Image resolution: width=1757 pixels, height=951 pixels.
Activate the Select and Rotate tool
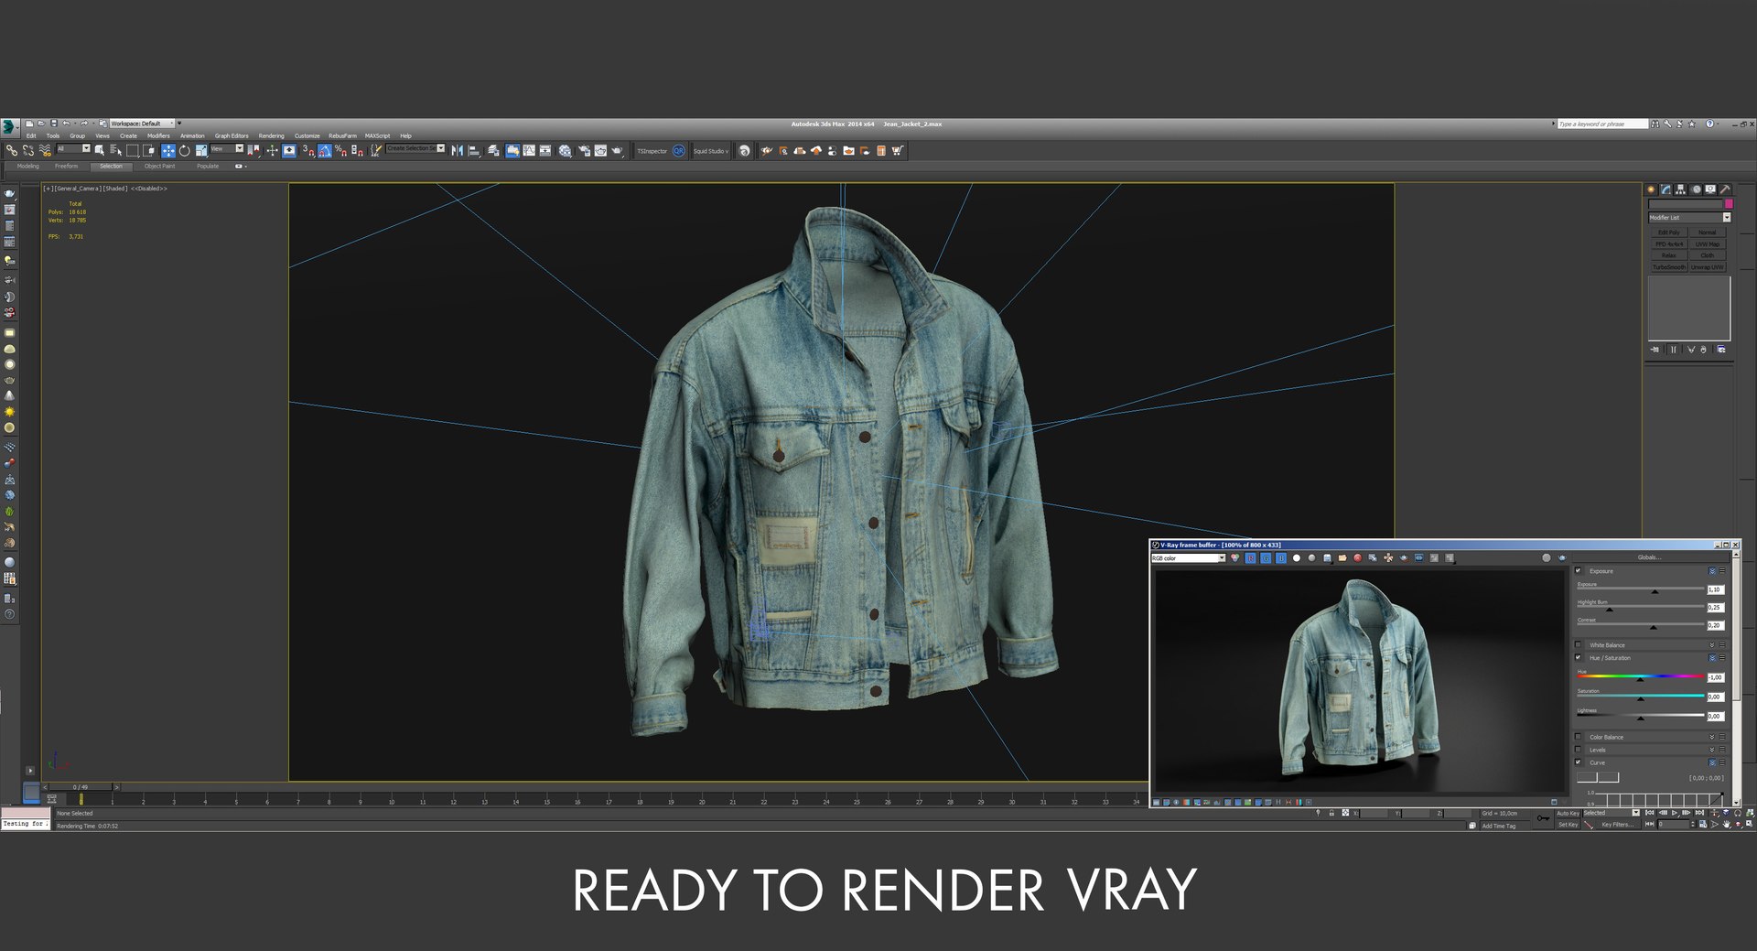(x=184, y=151)
